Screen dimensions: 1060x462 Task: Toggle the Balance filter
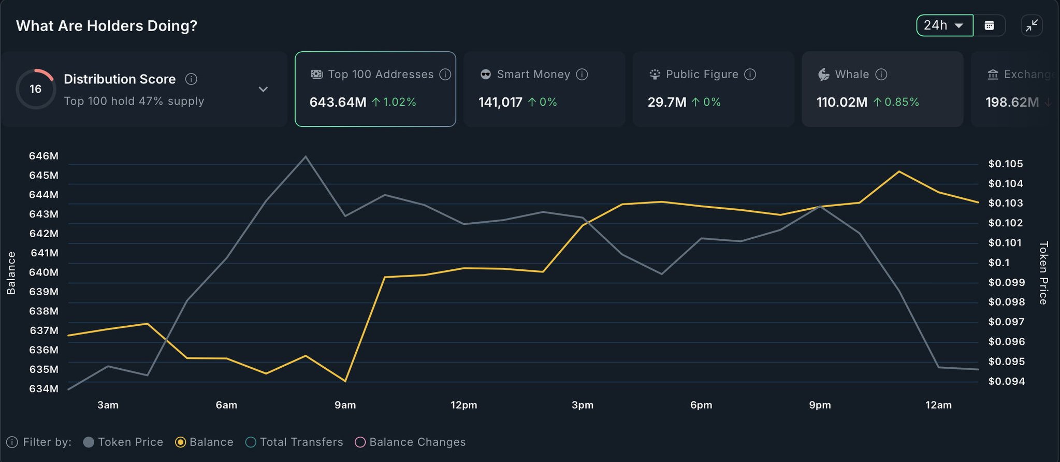point(204,442)
